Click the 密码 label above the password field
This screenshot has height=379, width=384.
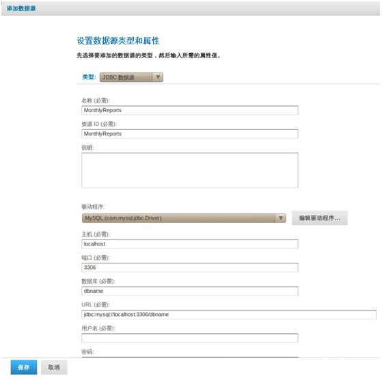pos(87,352)
